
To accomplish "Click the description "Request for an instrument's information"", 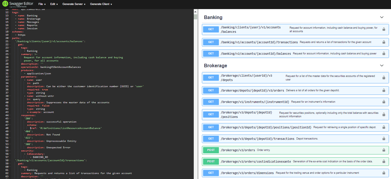I will [x=313, y=102].
